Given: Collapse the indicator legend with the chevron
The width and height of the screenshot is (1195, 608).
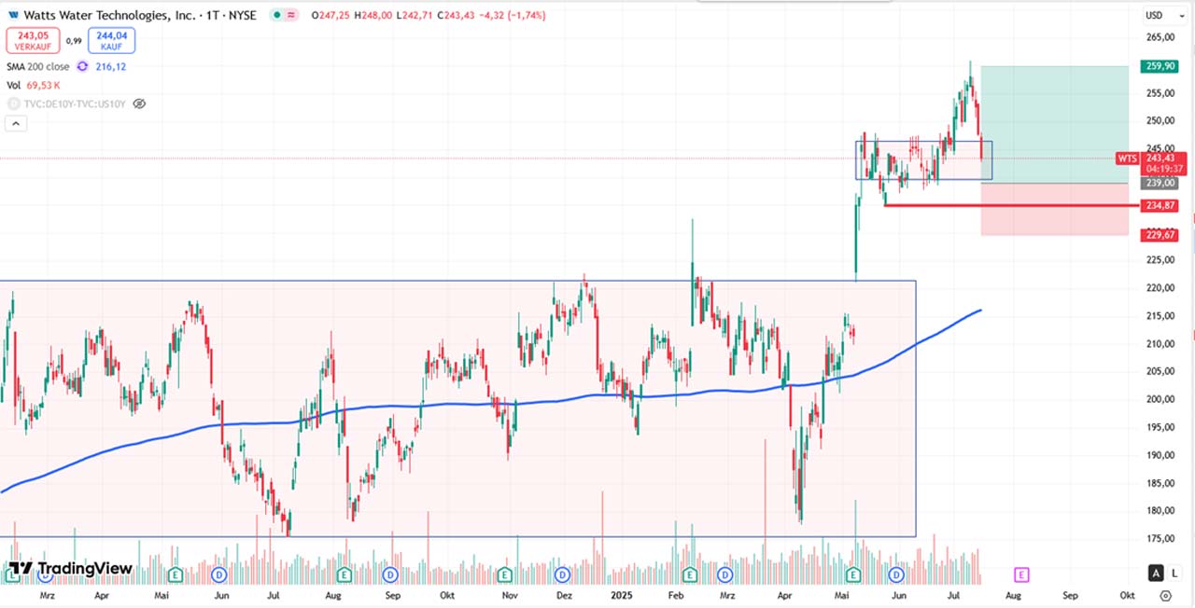Looking at the screenshot, I should 14,123.
